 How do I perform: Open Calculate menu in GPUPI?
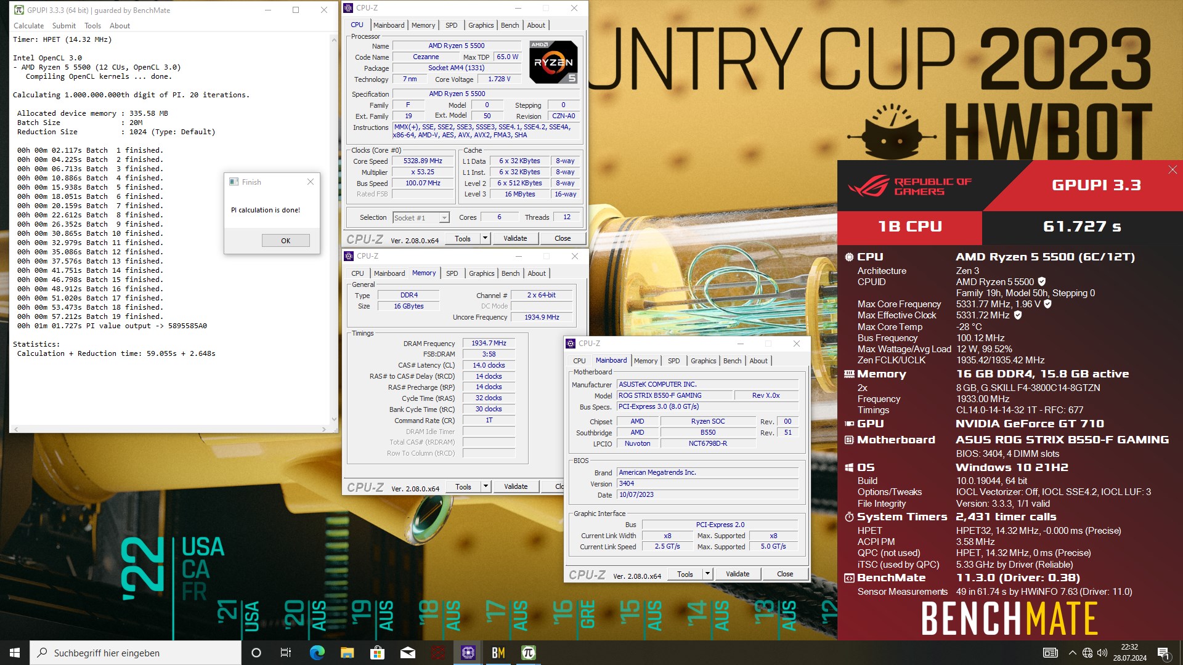point(28,26)
